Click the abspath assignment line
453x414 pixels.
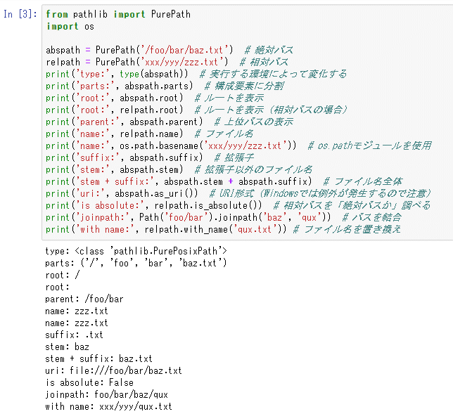point(141,50)
